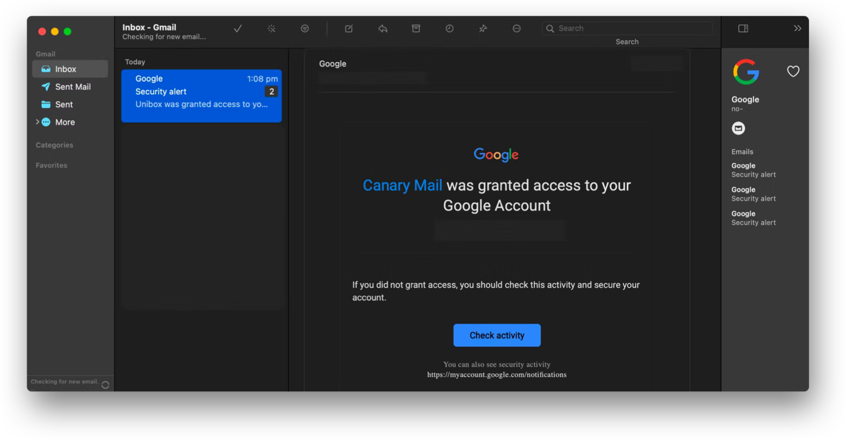
Task: Click the Check activity button
Action: pyautogui.click(x=497, y=335)
